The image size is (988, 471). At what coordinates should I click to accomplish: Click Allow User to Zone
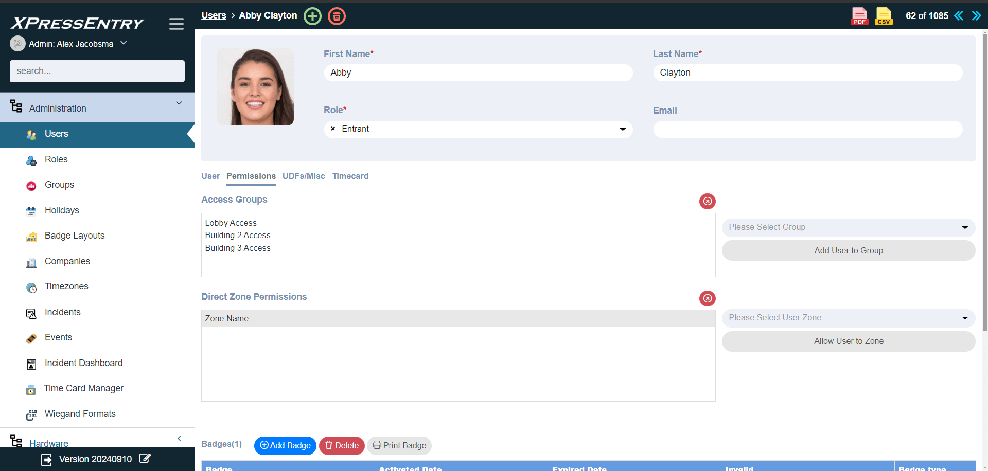848,341
